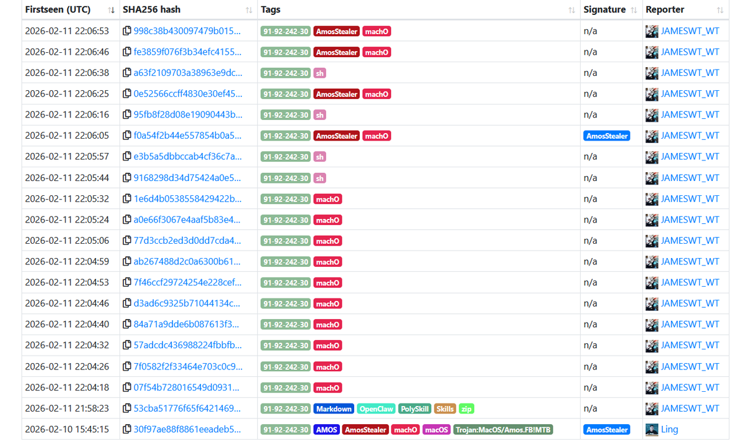Click the copy icon beside hash a63f2109703a38963e9dc
This screenshot has height=444, width=747.
(127, 73)
